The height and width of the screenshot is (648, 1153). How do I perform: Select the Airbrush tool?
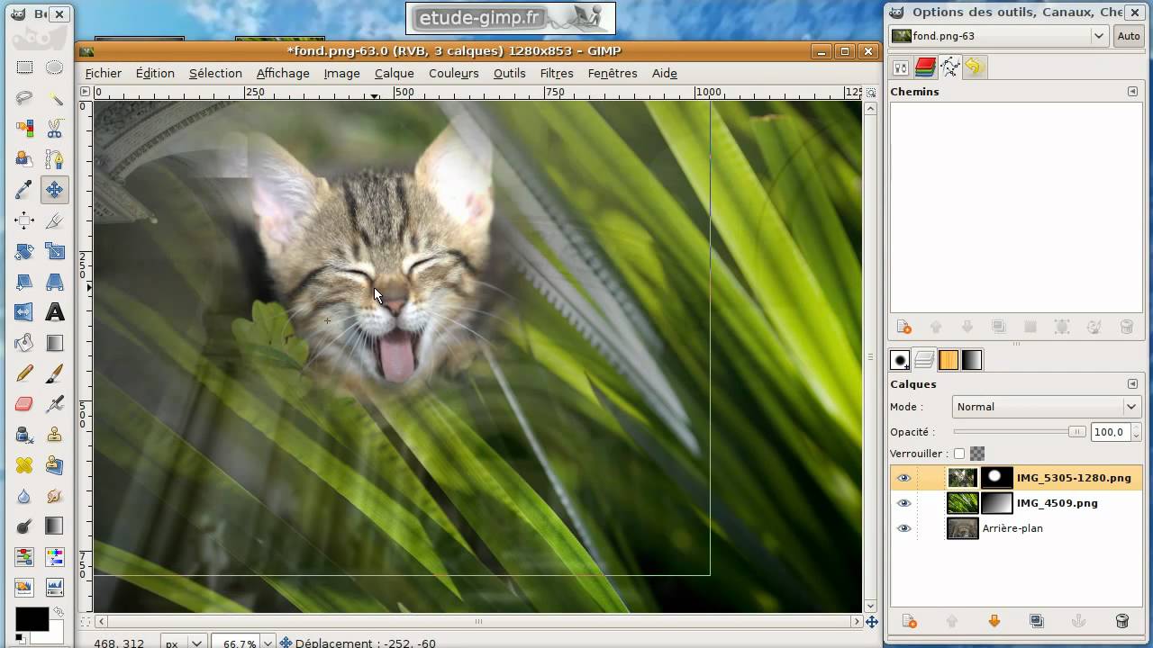pyautogui.click(x=55, y=404)
